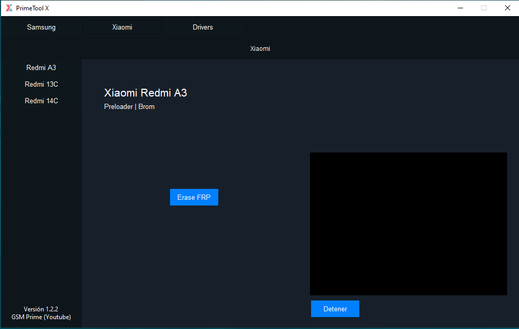This screenshot has height=329, width=519.
Task: Click the GSM Prime (Youtube) credit text
Action: click(x=41, y=317)
